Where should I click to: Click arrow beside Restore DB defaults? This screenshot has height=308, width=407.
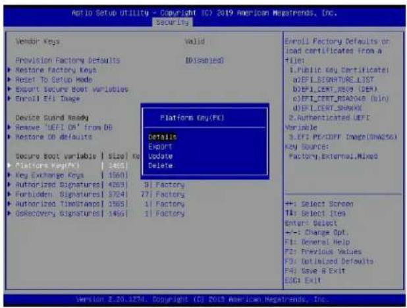coord(10,137)
